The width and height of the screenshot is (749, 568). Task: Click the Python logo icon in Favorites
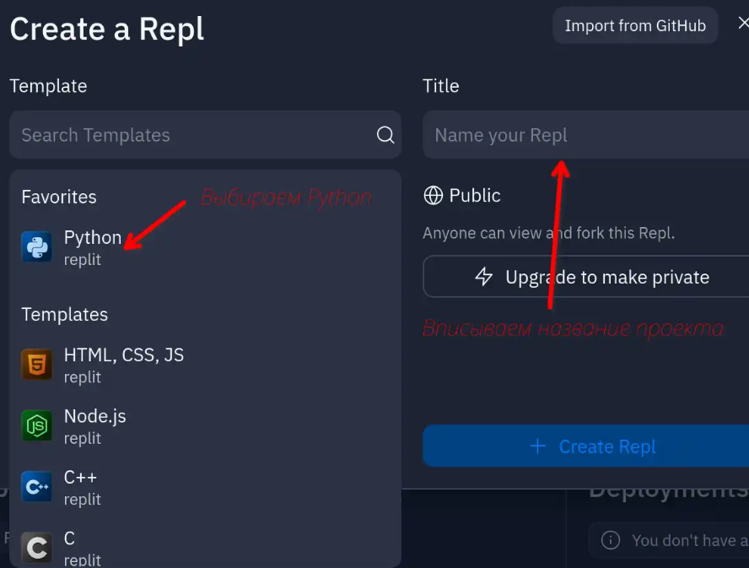click(x=36, y=247)
